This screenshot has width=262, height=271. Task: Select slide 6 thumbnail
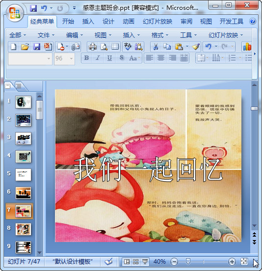[x=24, y=193]
